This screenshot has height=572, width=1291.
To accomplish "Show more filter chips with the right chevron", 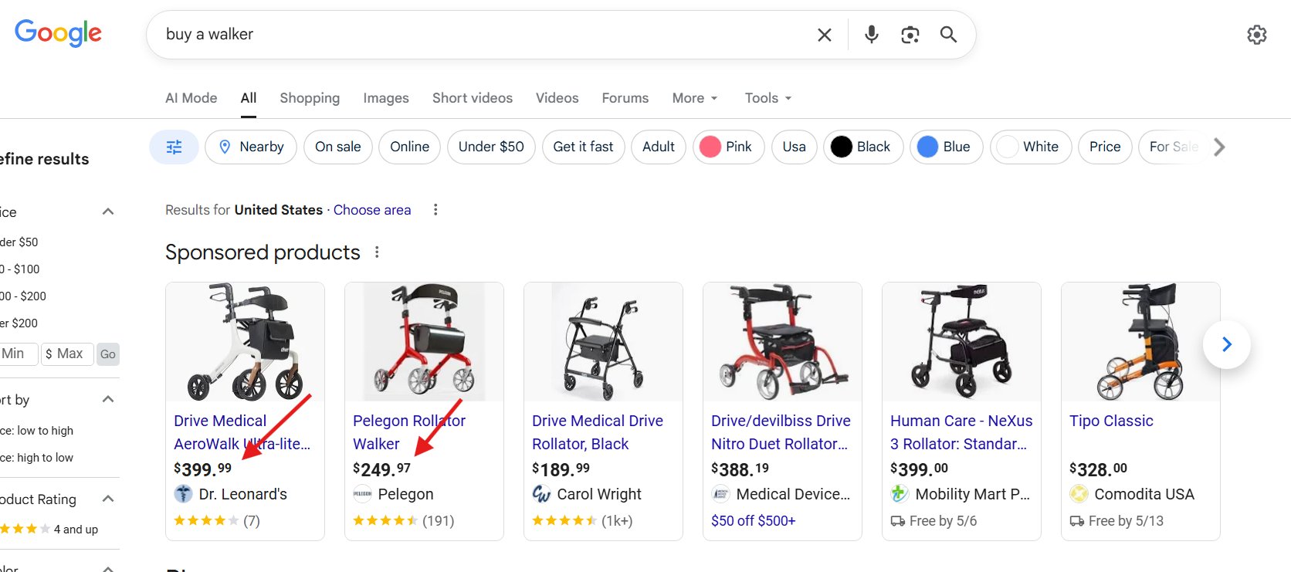I will 1218,147.
